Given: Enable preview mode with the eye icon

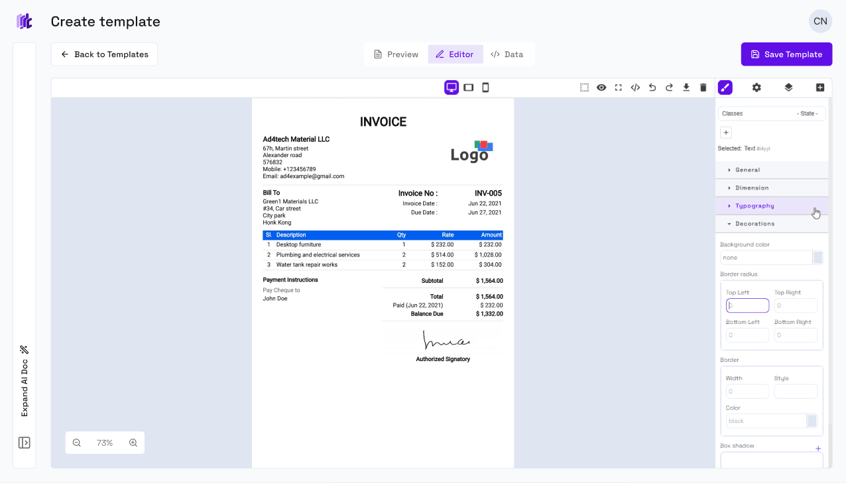Looking at the screenshot, I should coord(601,87).
